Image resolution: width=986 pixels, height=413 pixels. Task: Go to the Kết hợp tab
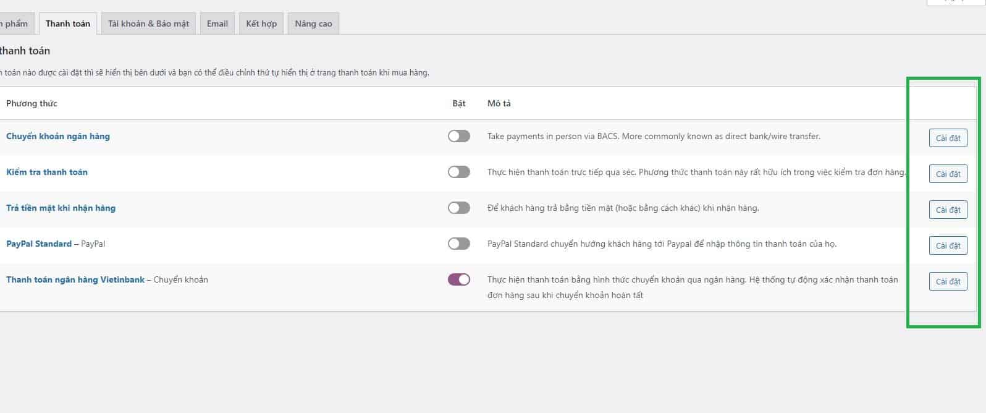(261, 23)
